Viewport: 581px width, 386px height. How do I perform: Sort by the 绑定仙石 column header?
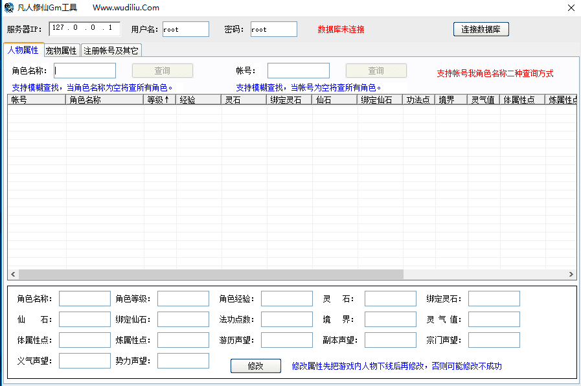(x=380, y=100)
